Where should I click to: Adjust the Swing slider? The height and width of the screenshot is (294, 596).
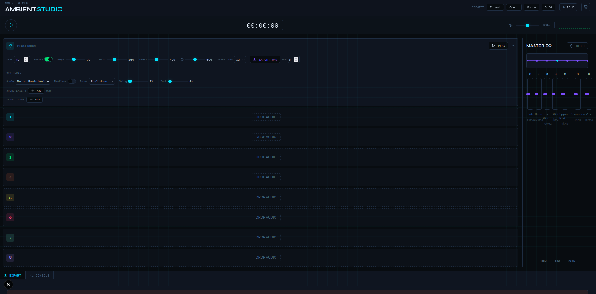point(138,81)
